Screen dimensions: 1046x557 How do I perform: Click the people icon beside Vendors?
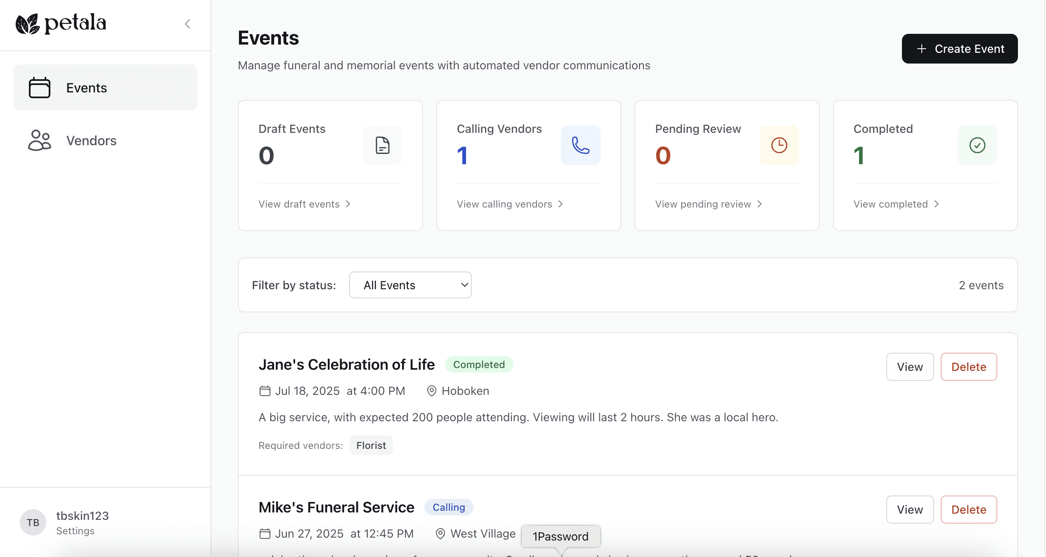point(40,140)
